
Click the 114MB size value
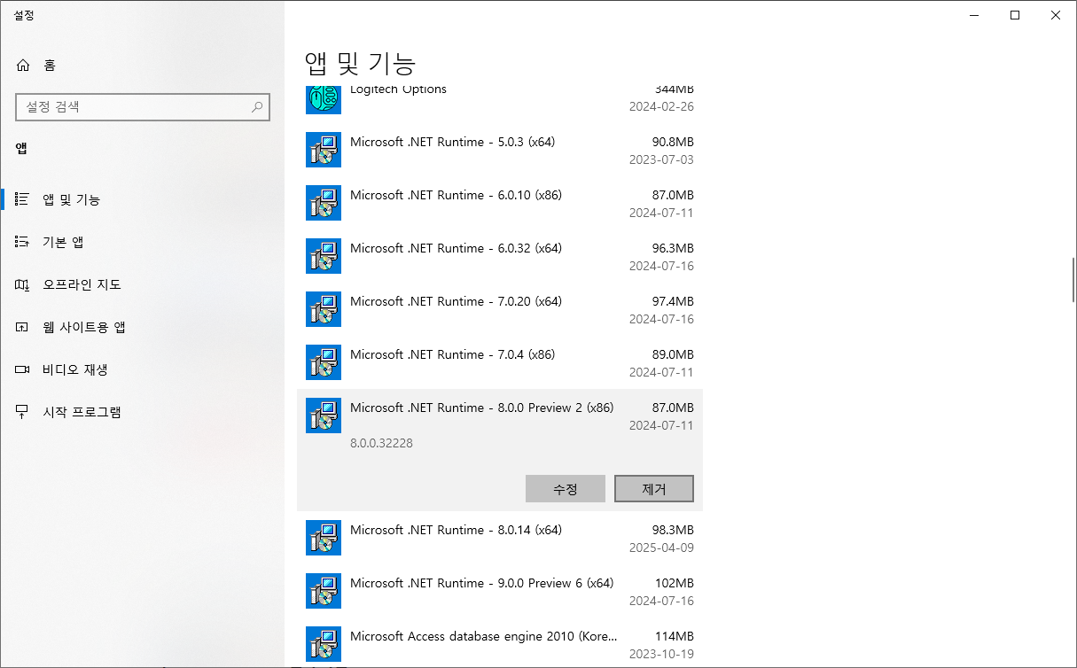point(675,636)
